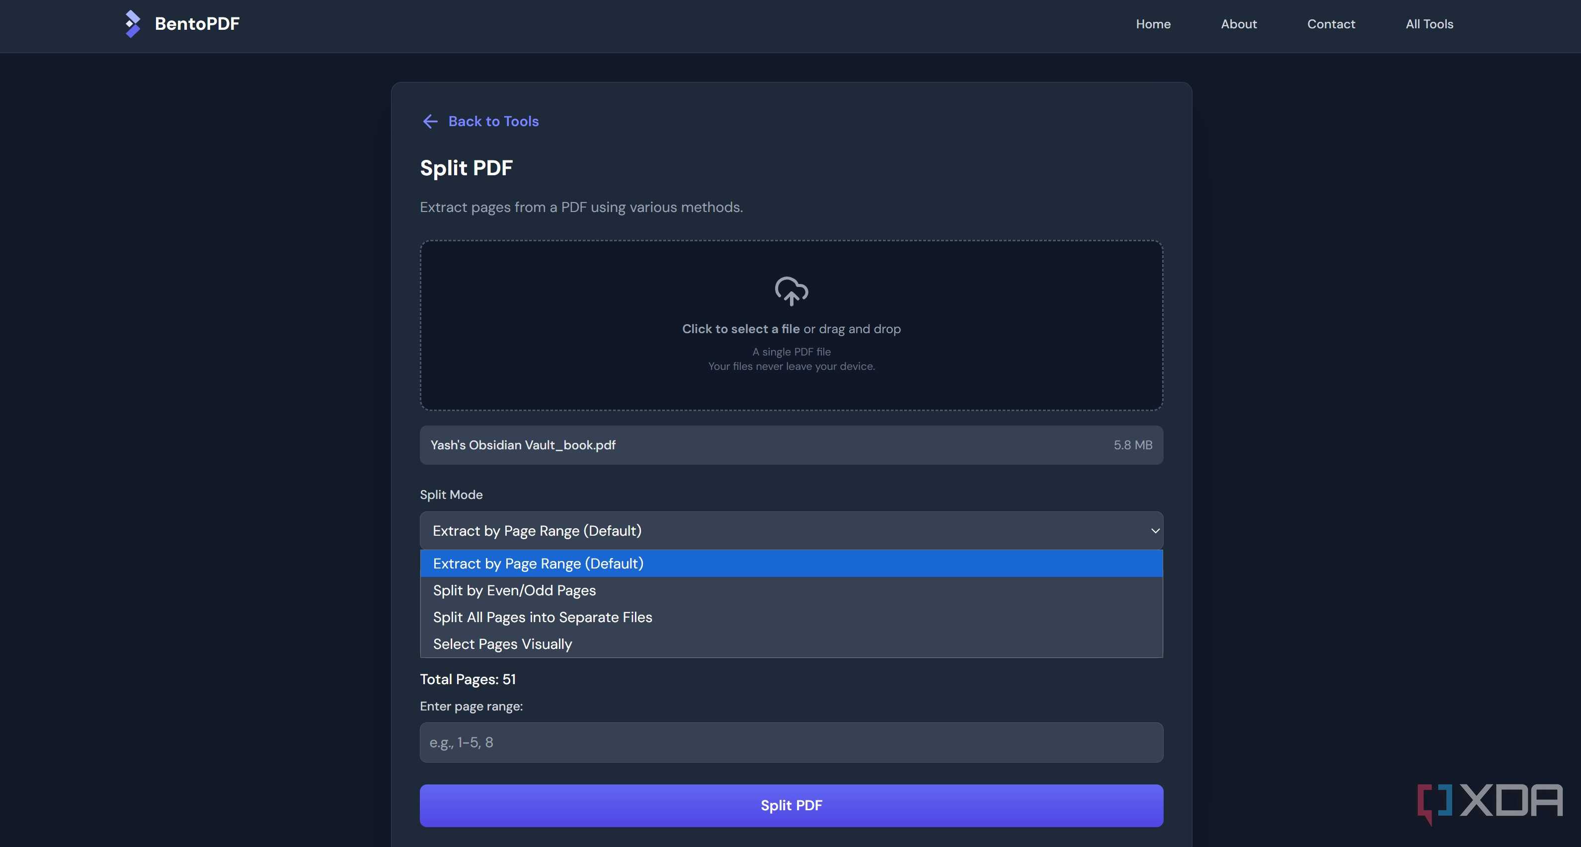This screenshot has width=1581, height=847.
Task: Choose Select Pages Visually option
Action: pyautogui.click(x=791, y=644)
